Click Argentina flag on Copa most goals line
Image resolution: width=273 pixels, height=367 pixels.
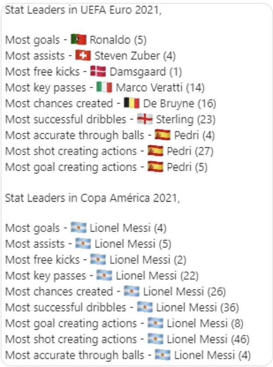(79, 227)
